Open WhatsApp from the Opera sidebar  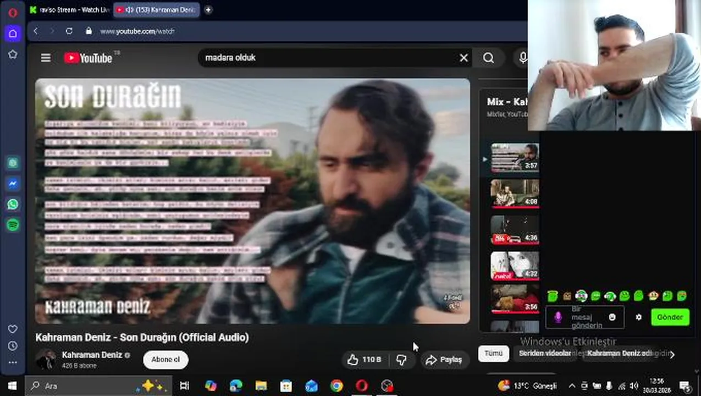[13, 204]
